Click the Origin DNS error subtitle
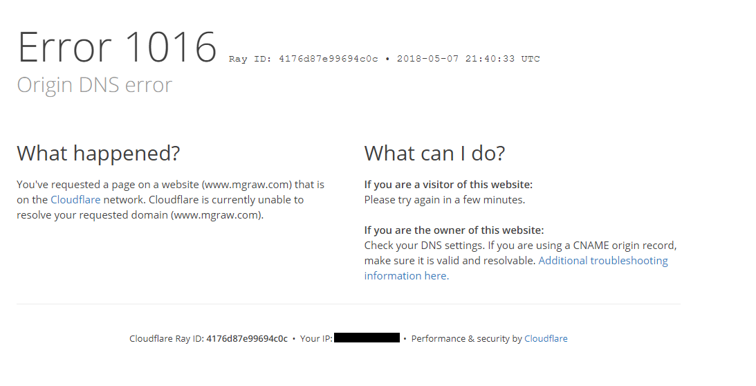The image size is (756, 386). (95, 85)
